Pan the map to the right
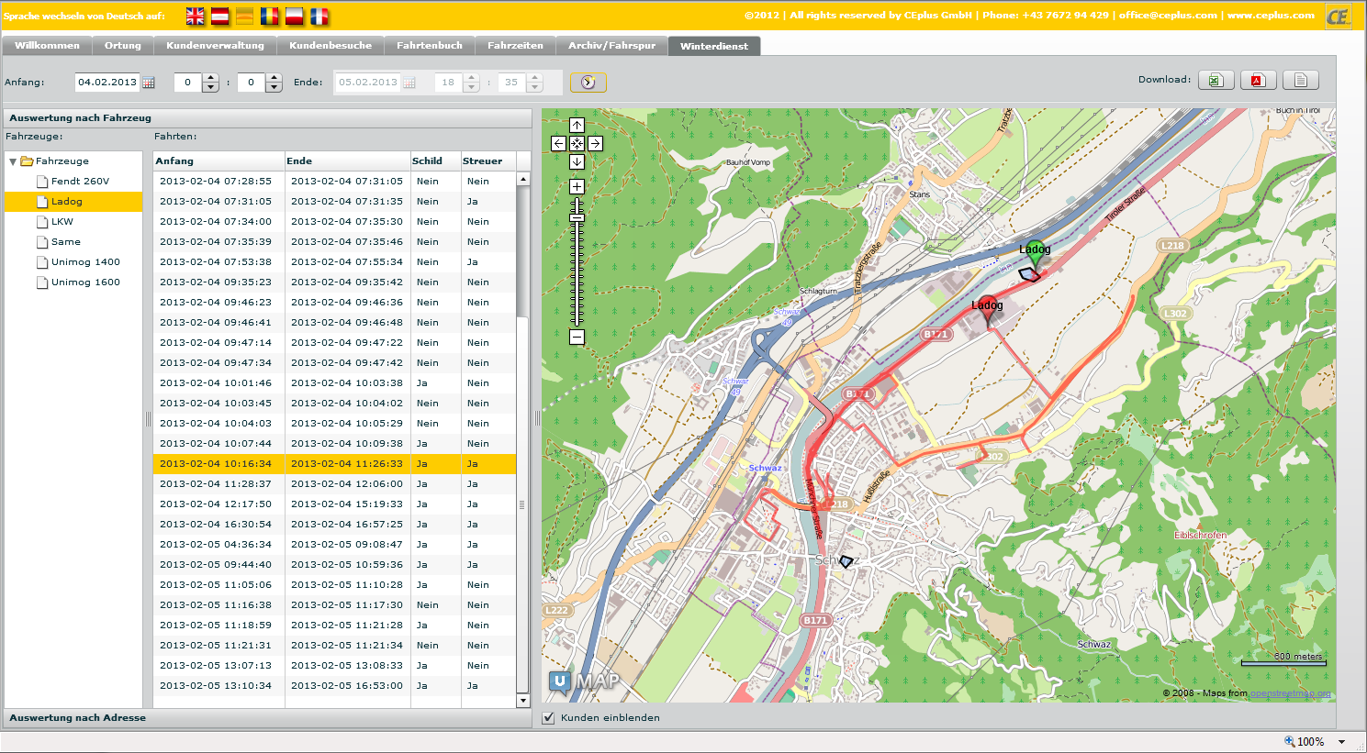Screen dimensions: 1367x753 point(595,143)
